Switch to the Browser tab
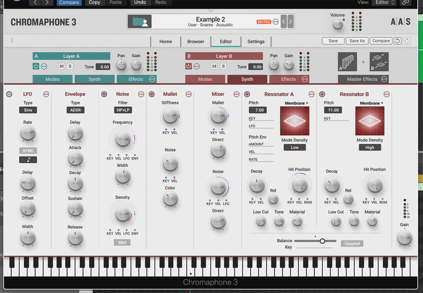423x293 pixels. tap(196, 41)
